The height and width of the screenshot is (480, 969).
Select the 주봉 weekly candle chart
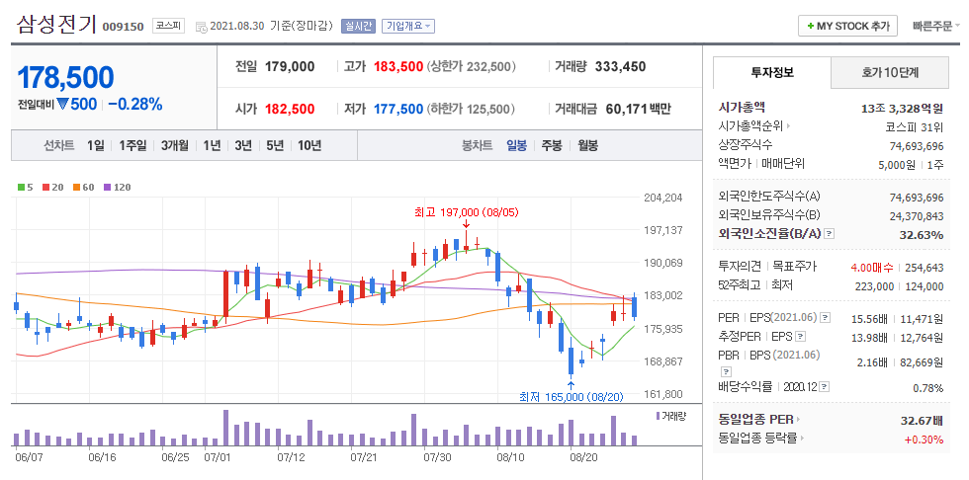(552, 145)
